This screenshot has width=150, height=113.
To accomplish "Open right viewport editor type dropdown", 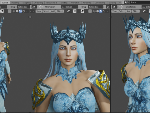I will point(115,7).
